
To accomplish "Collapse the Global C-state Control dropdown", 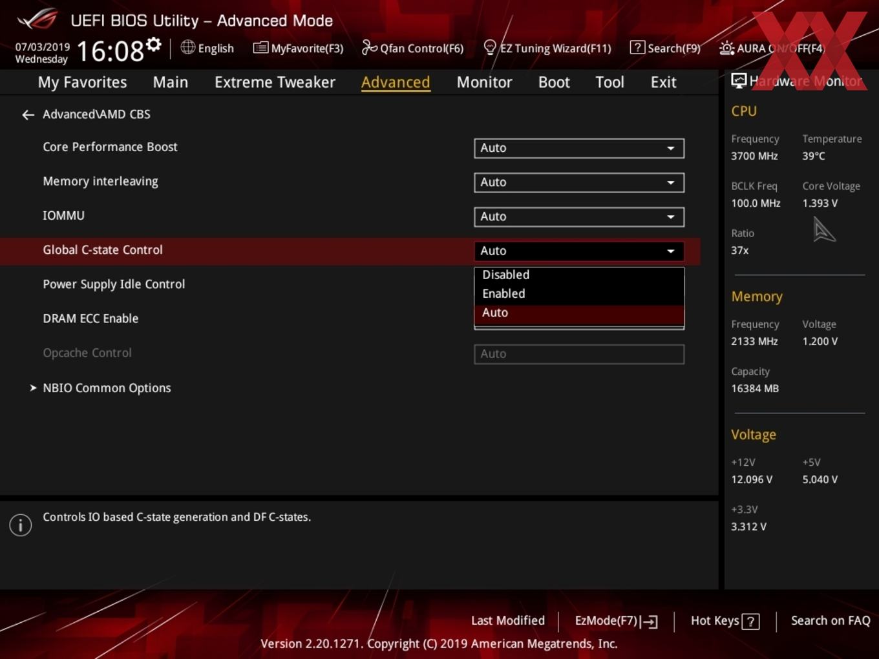I will pos(579,251).
